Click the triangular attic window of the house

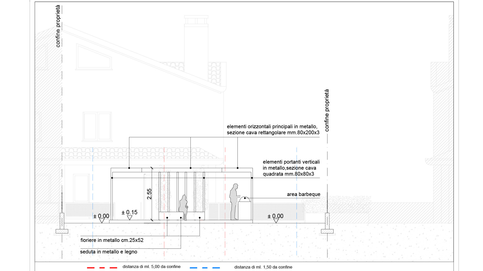coord(94,56)
